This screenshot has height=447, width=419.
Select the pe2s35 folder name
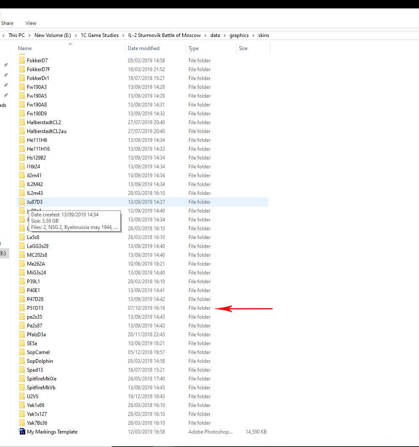click(34, 317)
